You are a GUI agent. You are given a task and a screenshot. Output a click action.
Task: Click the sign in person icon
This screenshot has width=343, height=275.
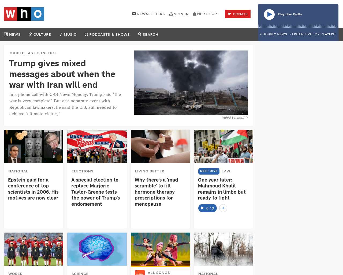point(171,14)
